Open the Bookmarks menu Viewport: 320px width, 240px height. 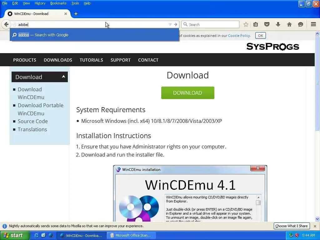(58, 3)
